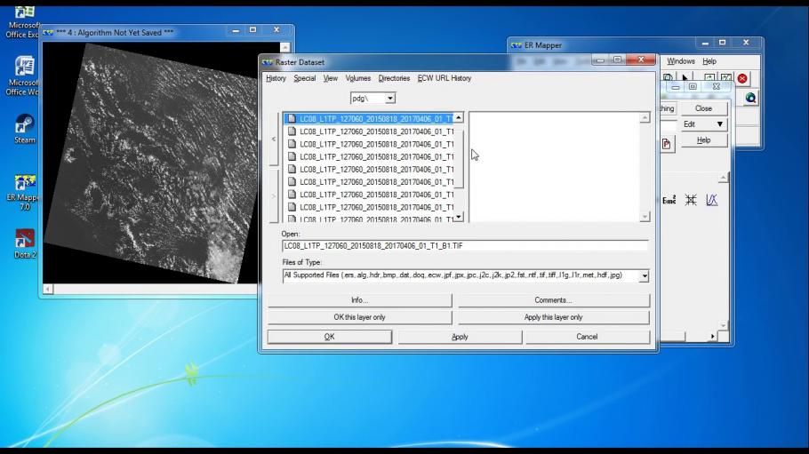This screenshot has height=454, width=809.
Task: Click the red P page icon
Action: pyautogui.click(x=667, y=144)
